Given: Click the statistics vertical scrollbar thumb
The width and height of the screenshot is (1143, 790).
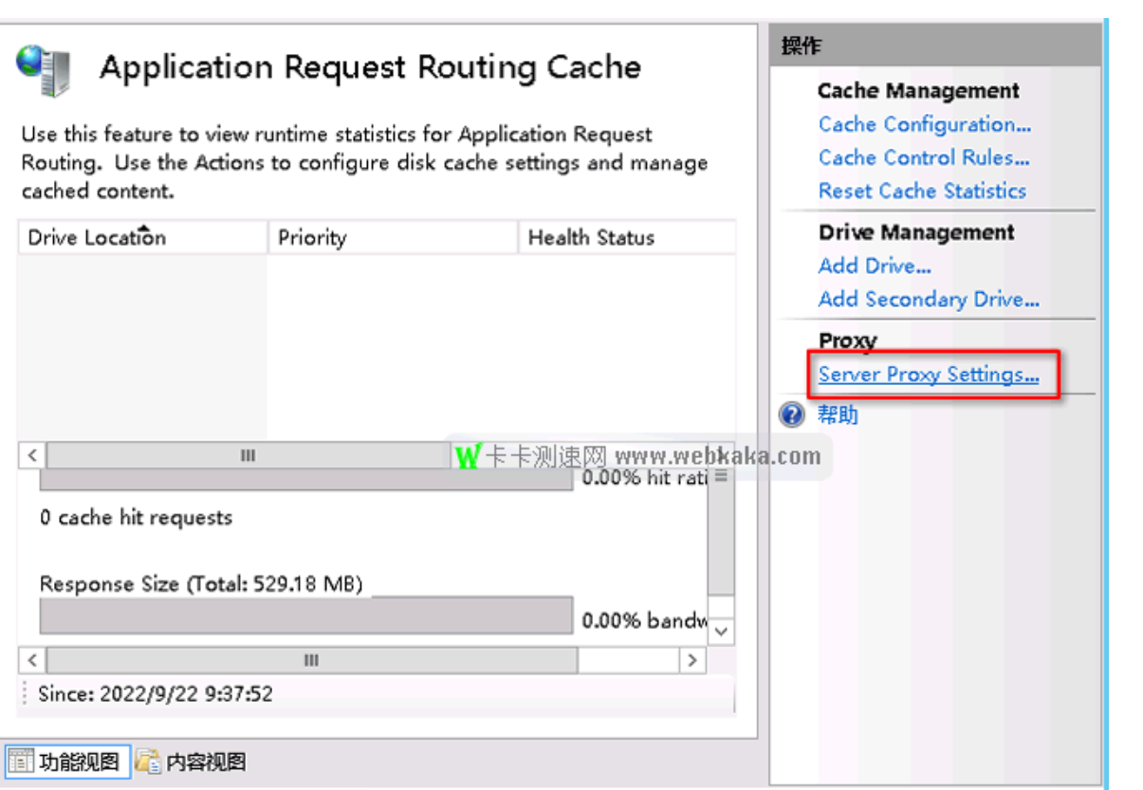Looking at the screenshot, I should (722, 531).
